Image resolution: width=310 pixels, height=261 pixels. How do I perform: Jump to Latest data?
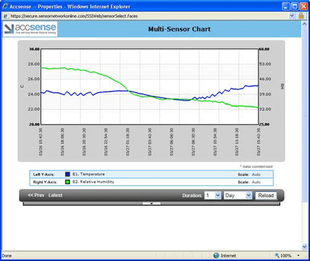pyautogui.click(x=55, y=195)
